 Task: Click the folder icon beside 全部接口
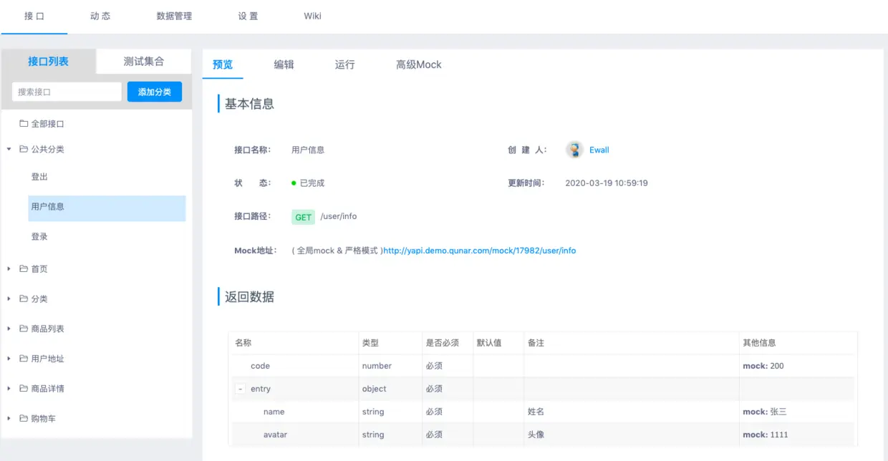pos(24,124)
